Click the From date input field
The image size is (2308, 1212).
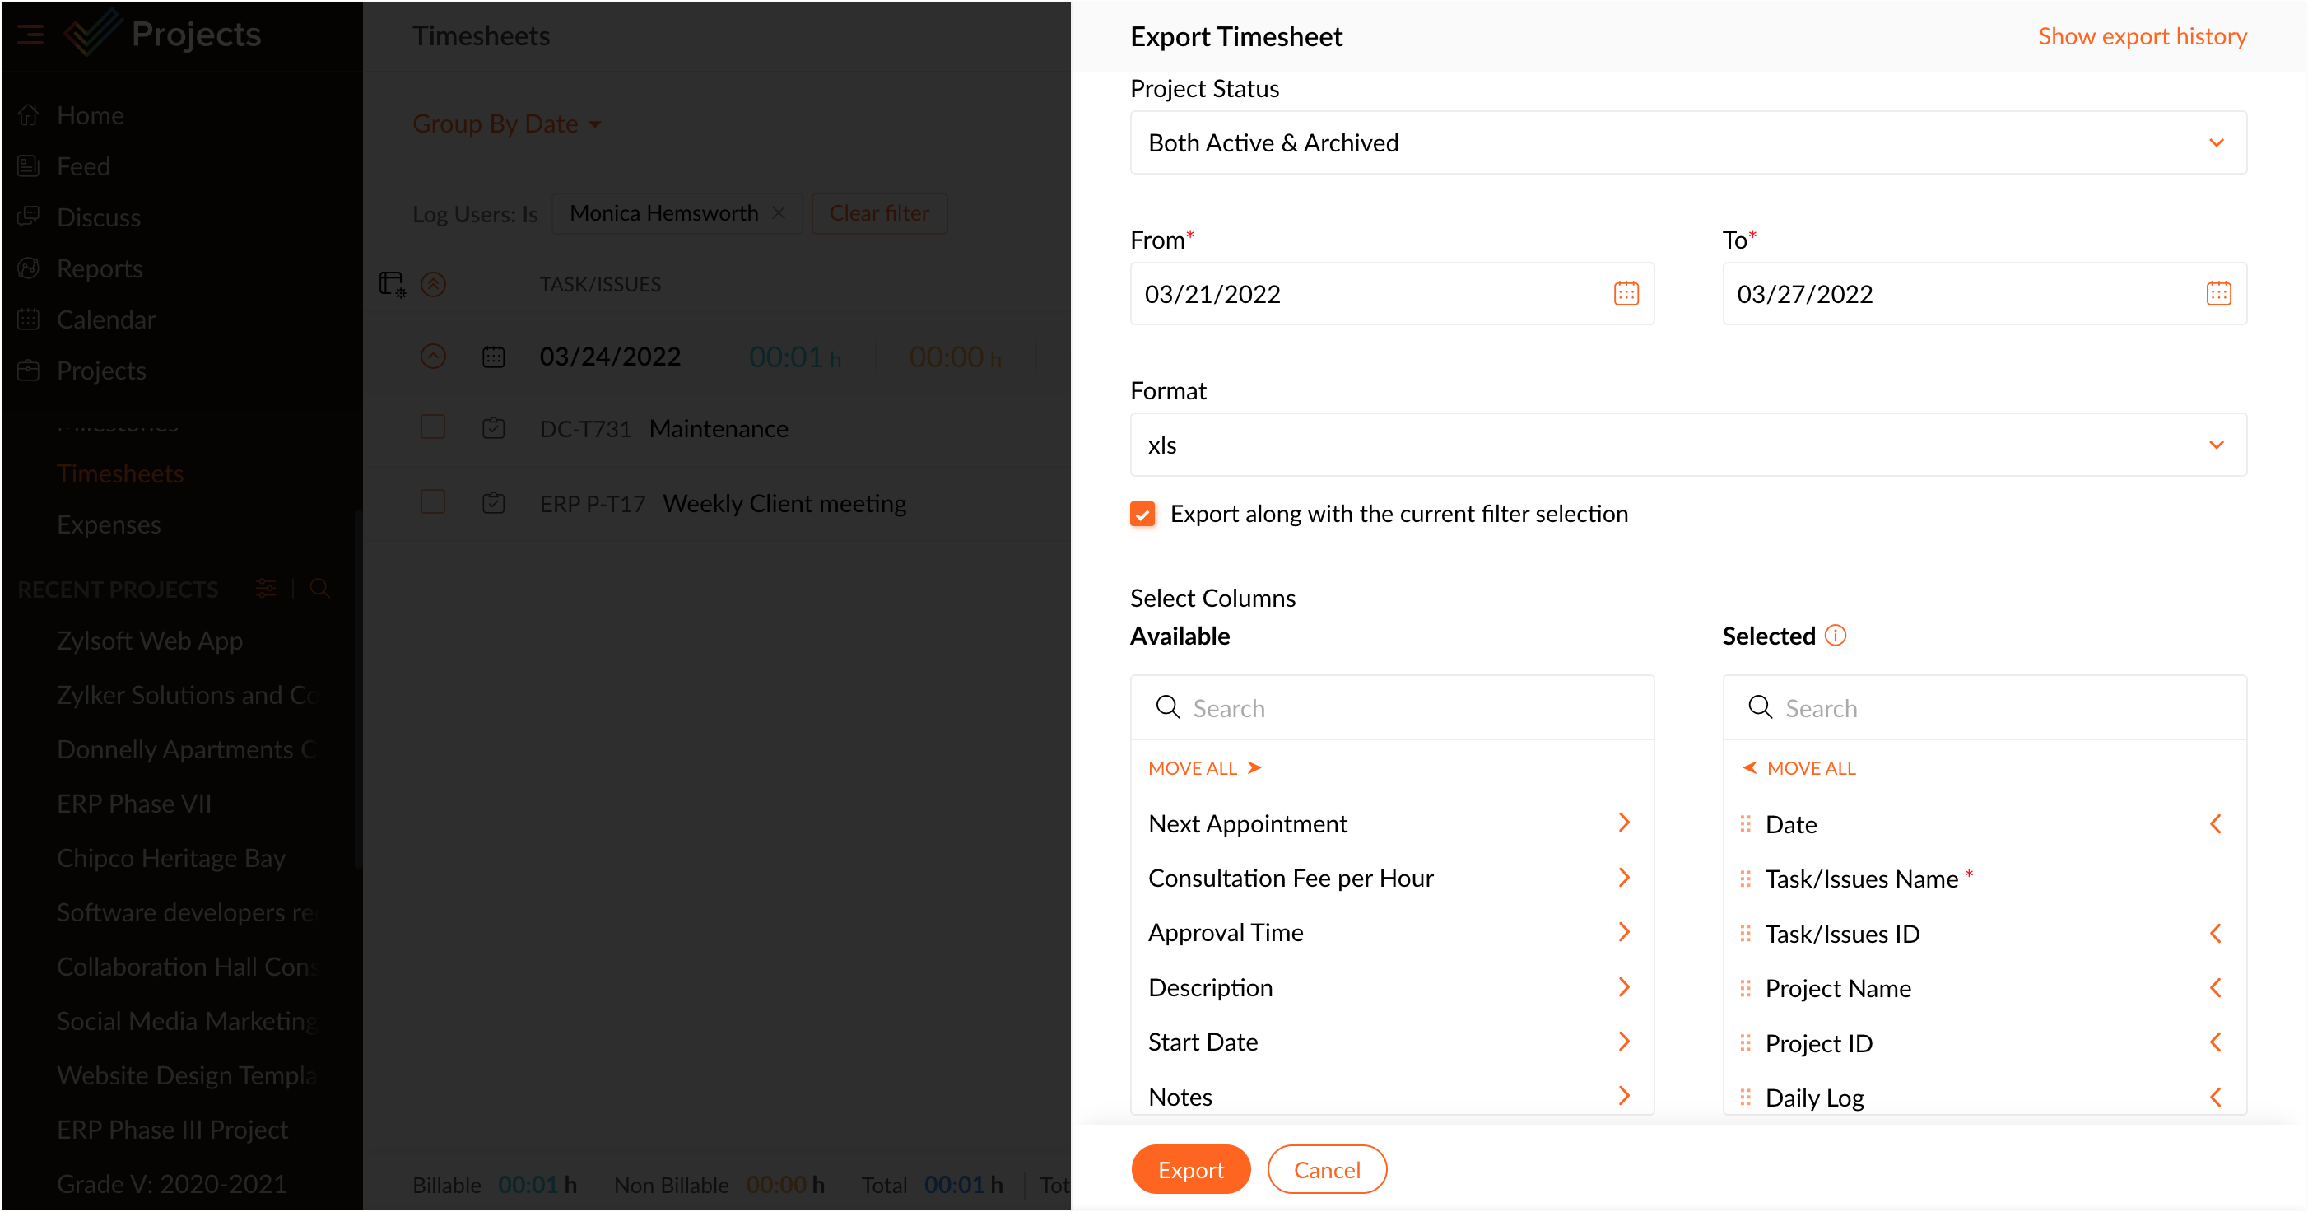pyautogui.click(x=1391, y=293)
